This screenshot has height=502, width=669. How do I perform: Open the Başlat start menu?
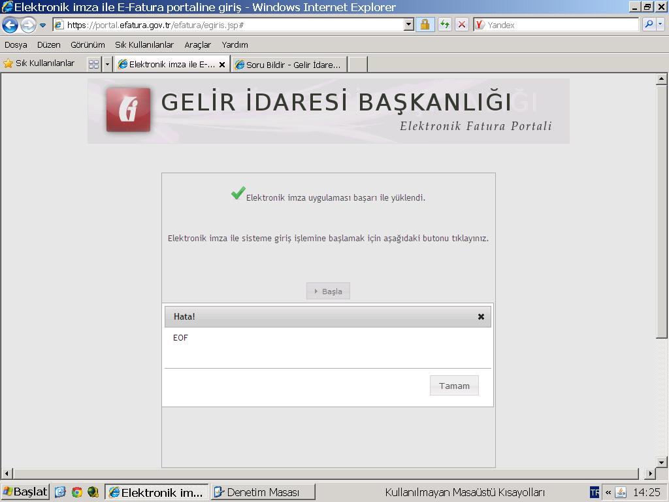[x=25, y=492]
